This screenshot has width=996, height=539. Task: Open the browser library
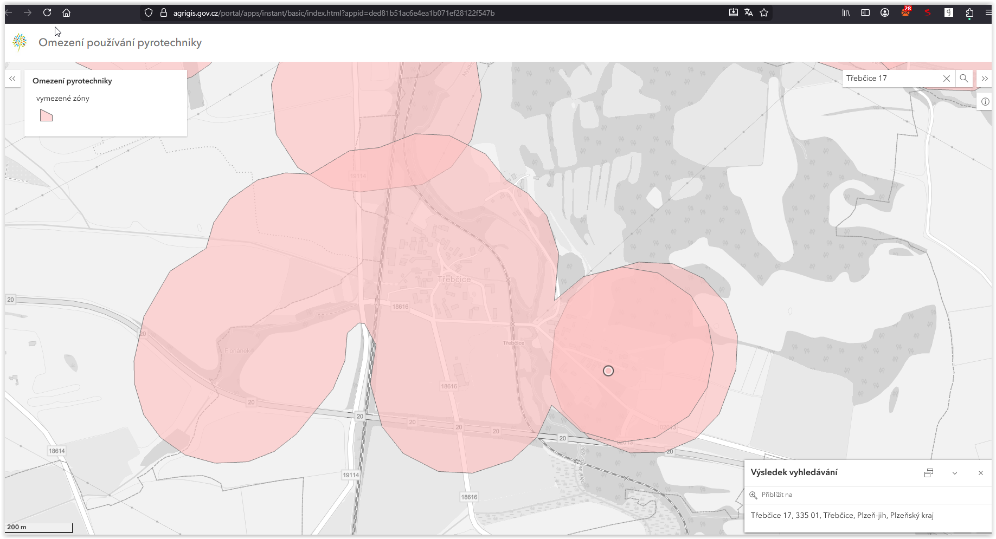coord(846,12)
